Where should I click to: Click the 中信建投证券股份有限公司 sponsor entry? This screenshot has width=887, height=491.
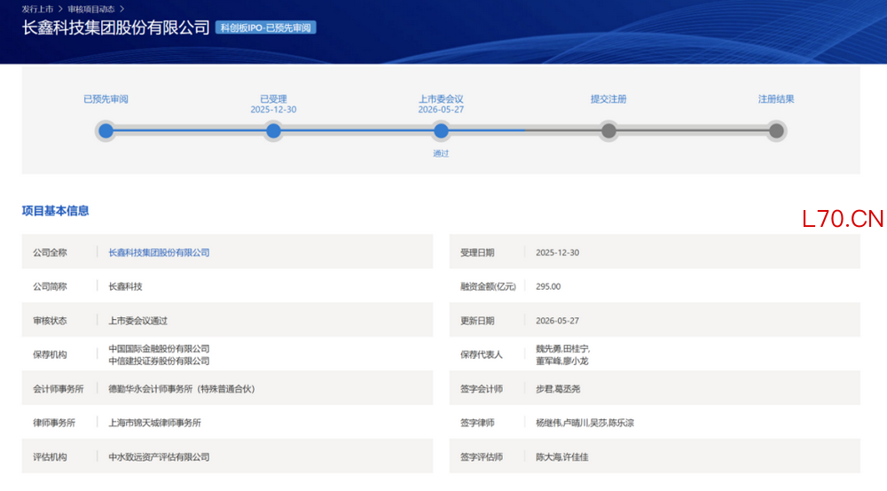159,361
